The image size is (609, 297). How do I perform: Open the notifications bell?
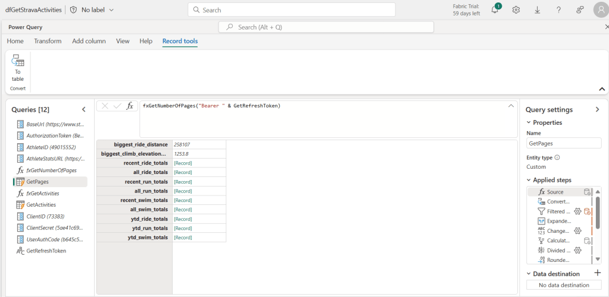click(x=495, y=10)
